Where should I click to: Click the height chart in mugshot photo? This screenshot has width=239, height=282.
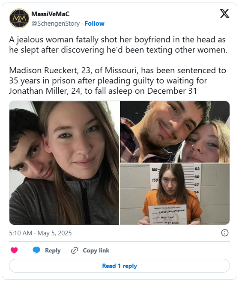[x=176, y=181]
